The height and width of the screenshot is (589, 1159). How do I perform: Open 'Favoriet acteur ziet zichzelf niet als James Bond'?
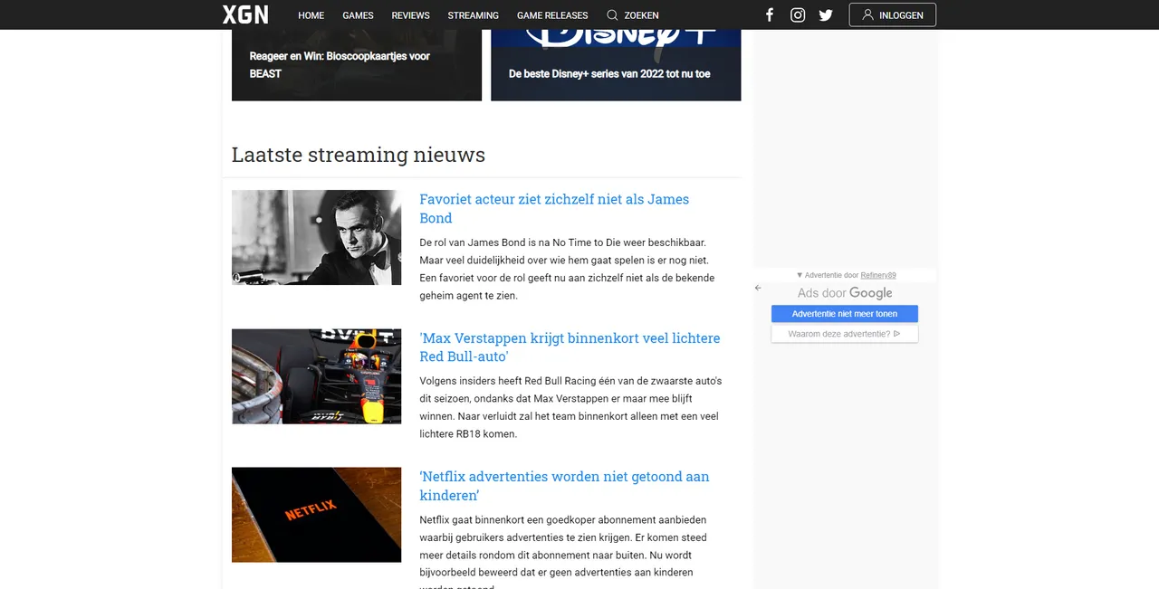pyautogui.click(x=554, y=208)
